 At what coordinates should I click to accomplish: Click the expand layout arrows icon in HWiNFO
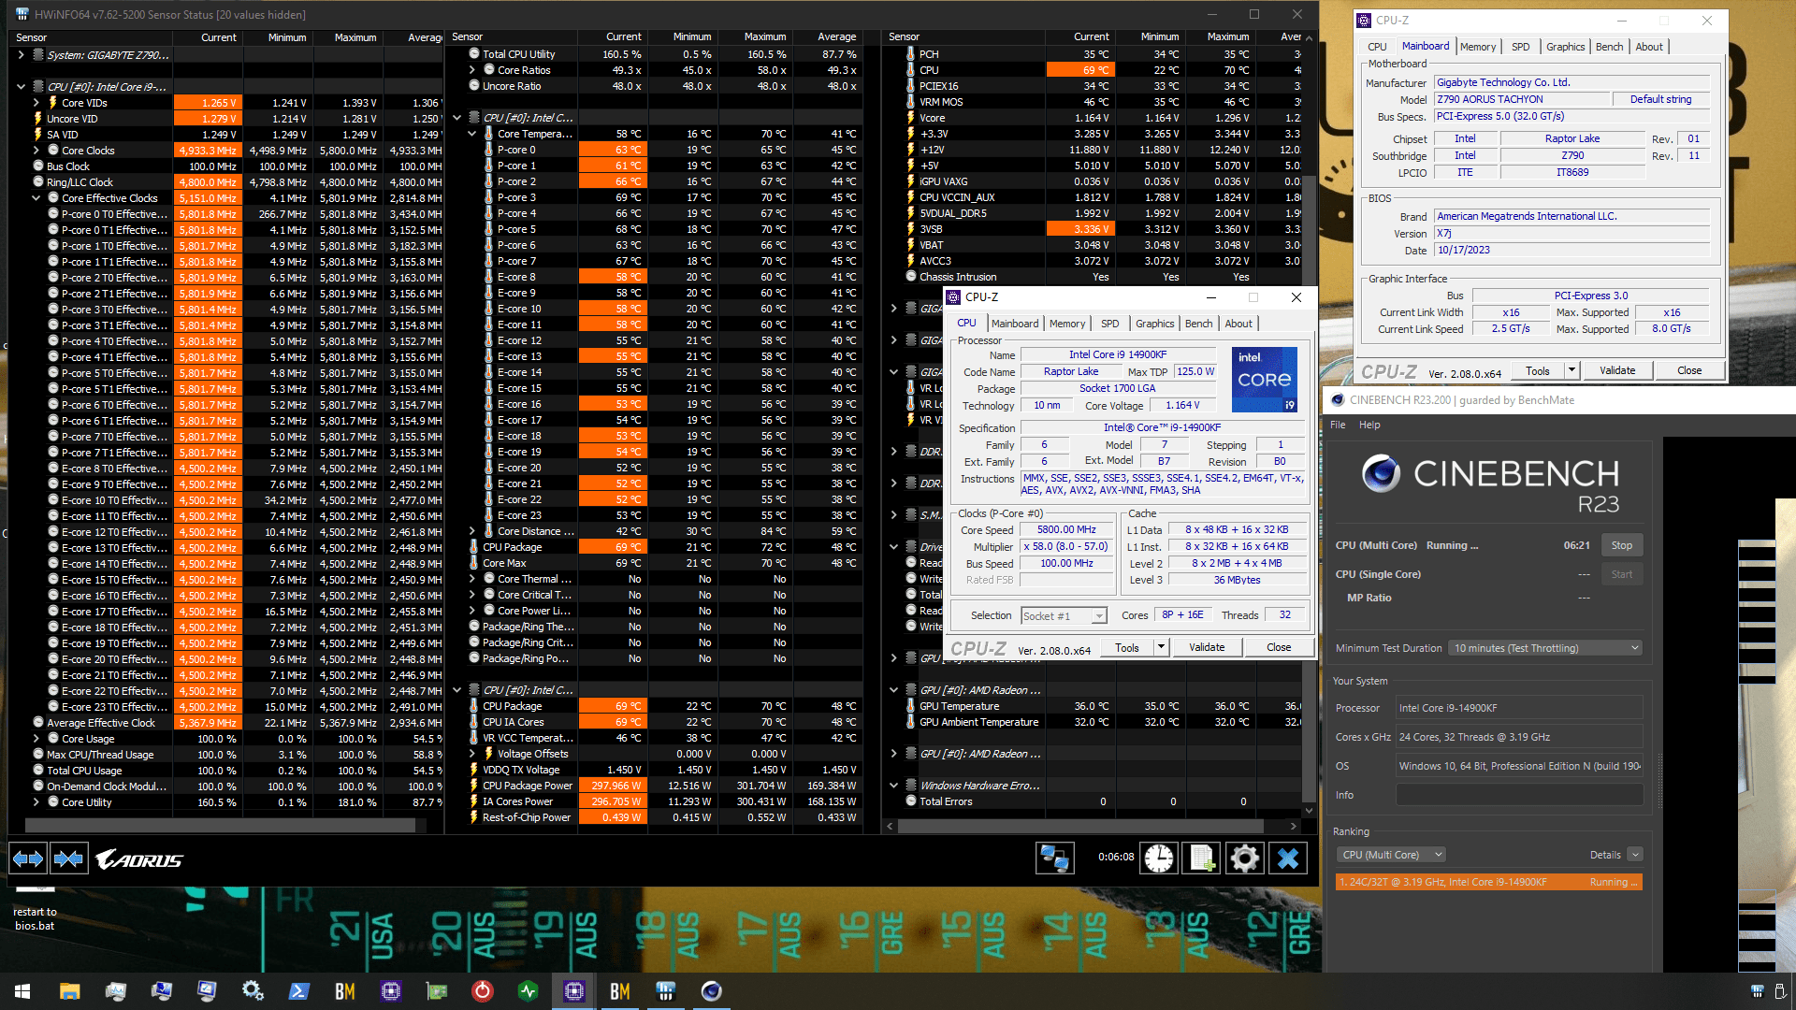coord(27,858)
